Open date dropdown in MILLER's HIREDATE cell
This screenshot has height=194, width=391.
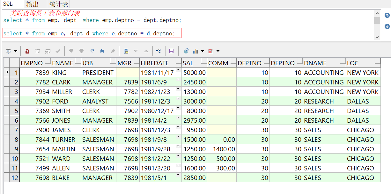178,89
